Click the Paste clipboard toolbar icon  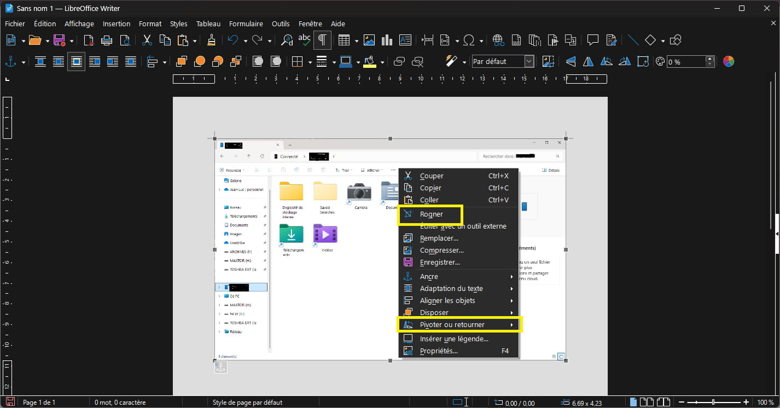pyautogui.click(x=183, y=40)
